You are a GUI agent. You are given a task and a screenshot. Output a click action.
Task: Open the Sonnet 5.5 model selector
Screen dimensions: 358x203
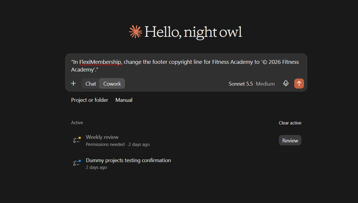pos(241,84)
